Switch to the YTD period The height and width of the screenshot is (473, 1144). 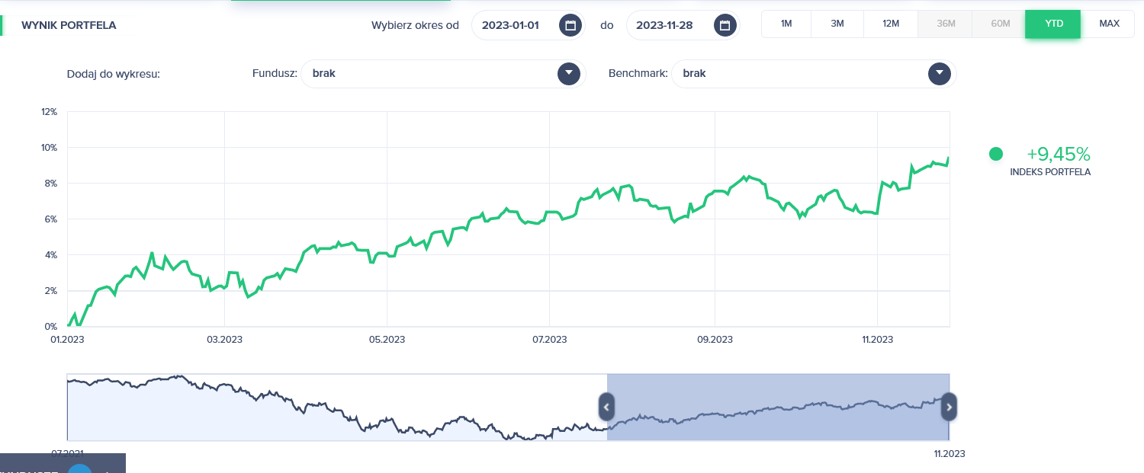(1054, 24)
